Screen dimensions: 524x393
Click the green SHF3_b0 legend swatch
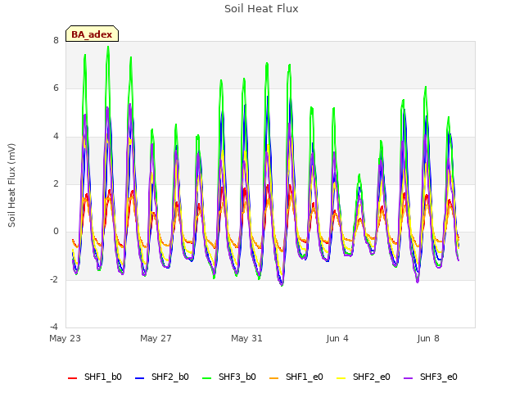coord(207,378)
